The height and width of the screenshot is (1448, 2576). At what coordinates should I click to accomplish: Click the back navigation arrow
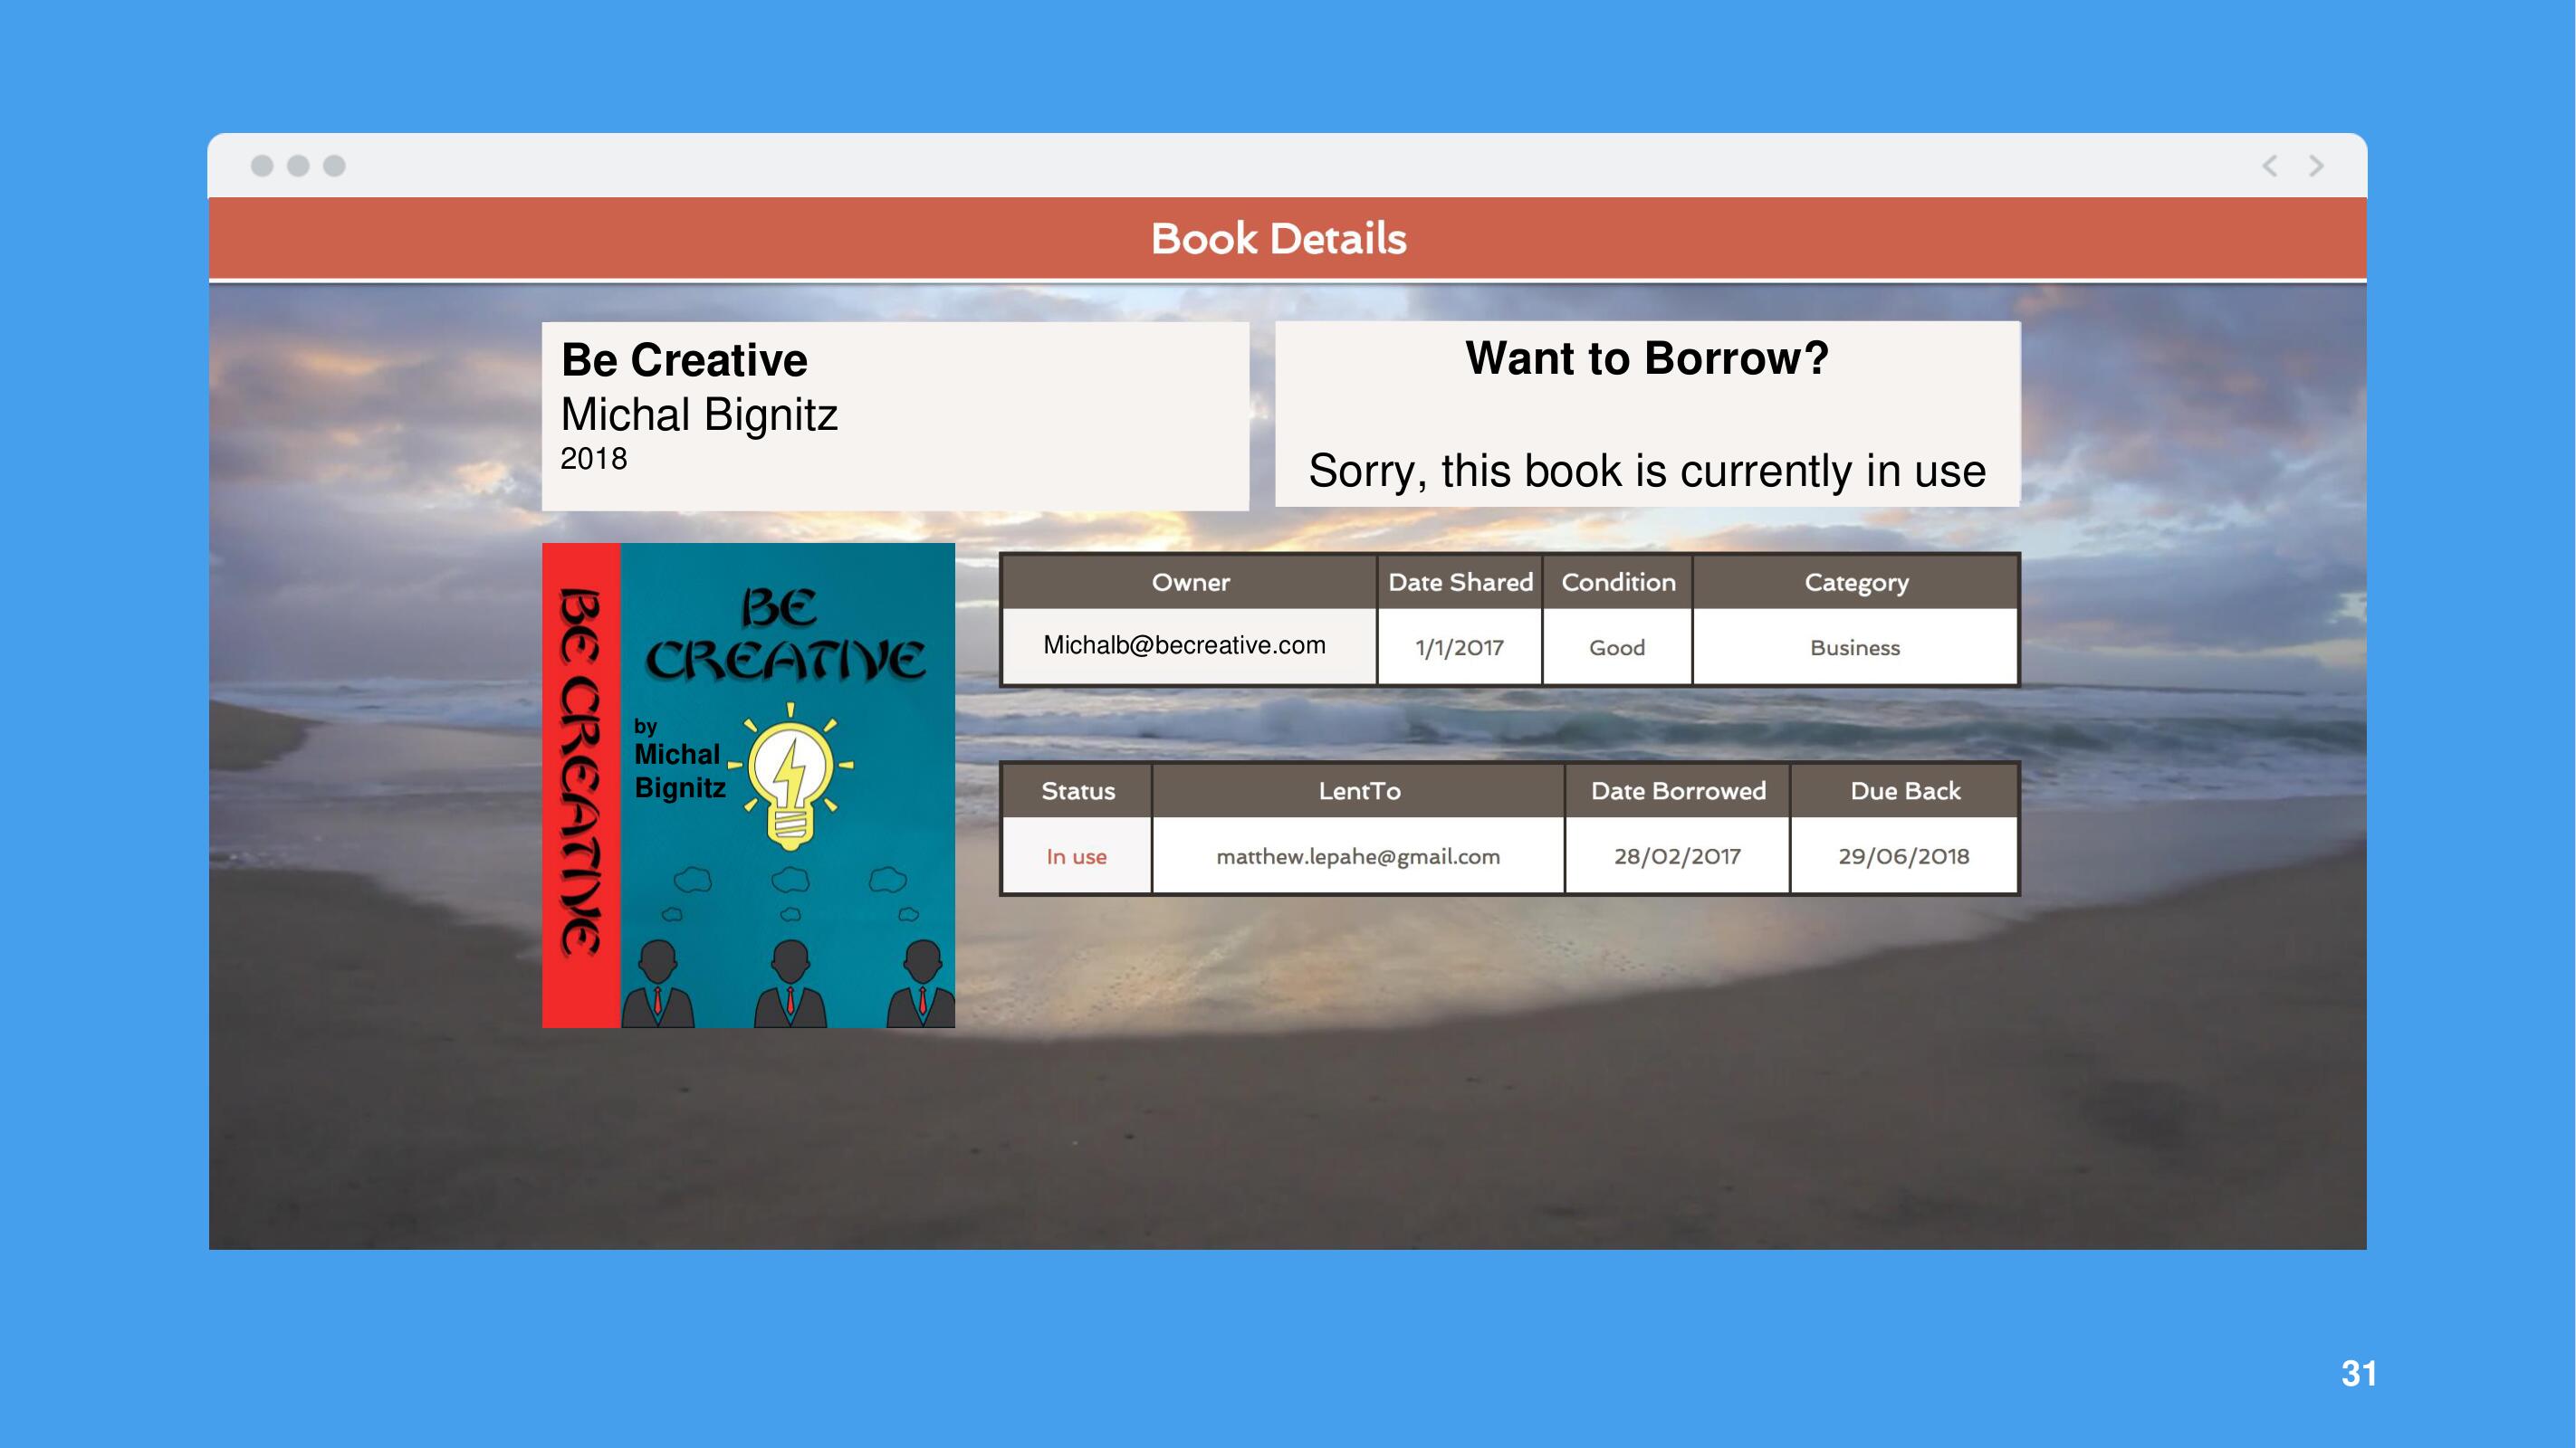(2272, 167)
